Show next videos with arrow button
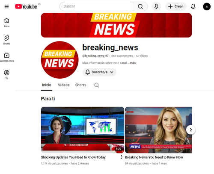Viewport: 214px width, 174px height. (x=191, y=130)
